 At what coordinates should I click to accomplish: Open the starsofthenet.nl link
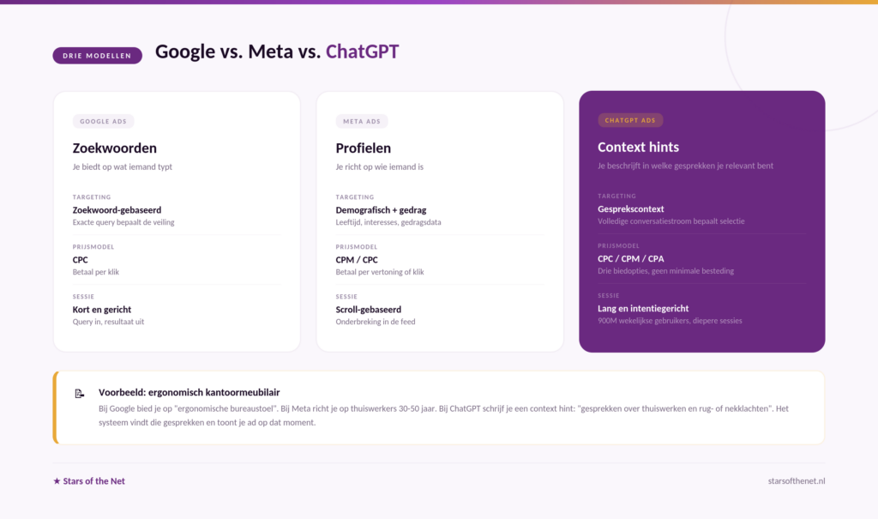797,481
